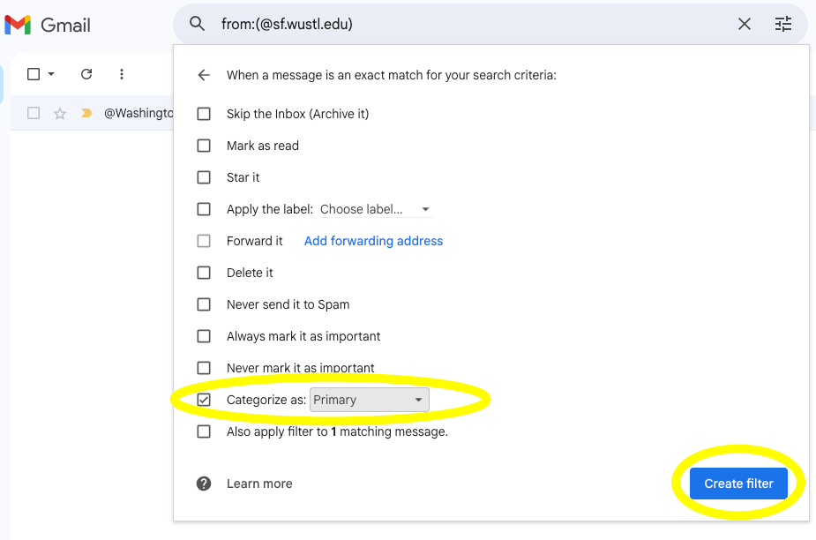Star the Washington email

(60, 113)
